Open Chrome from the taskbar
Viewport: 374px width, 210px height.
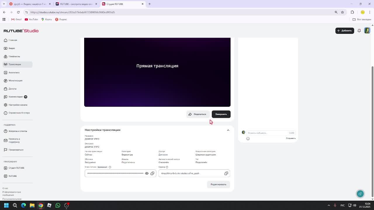coord(41,205)
